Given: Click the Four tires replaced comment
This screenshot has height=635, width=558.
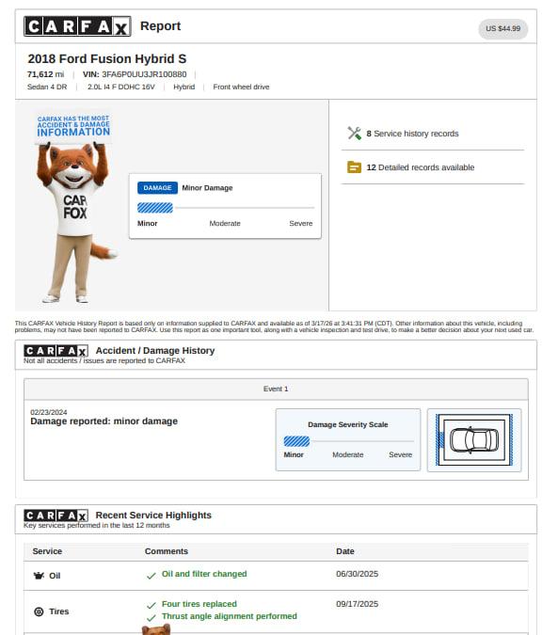Looking at the screenshot, I should (199, 604).
